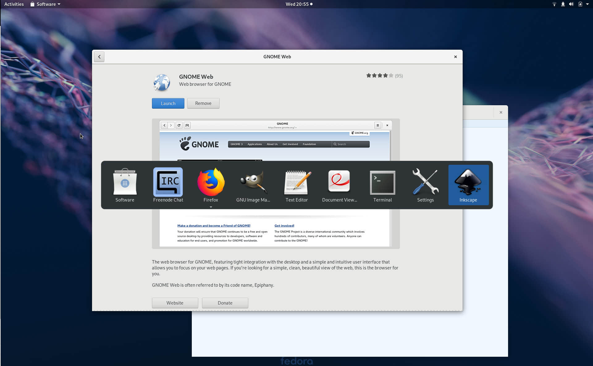The image size is (593, 366).
Task: Switch to Text Editor in the app switcher
Action: pos(296,185)
